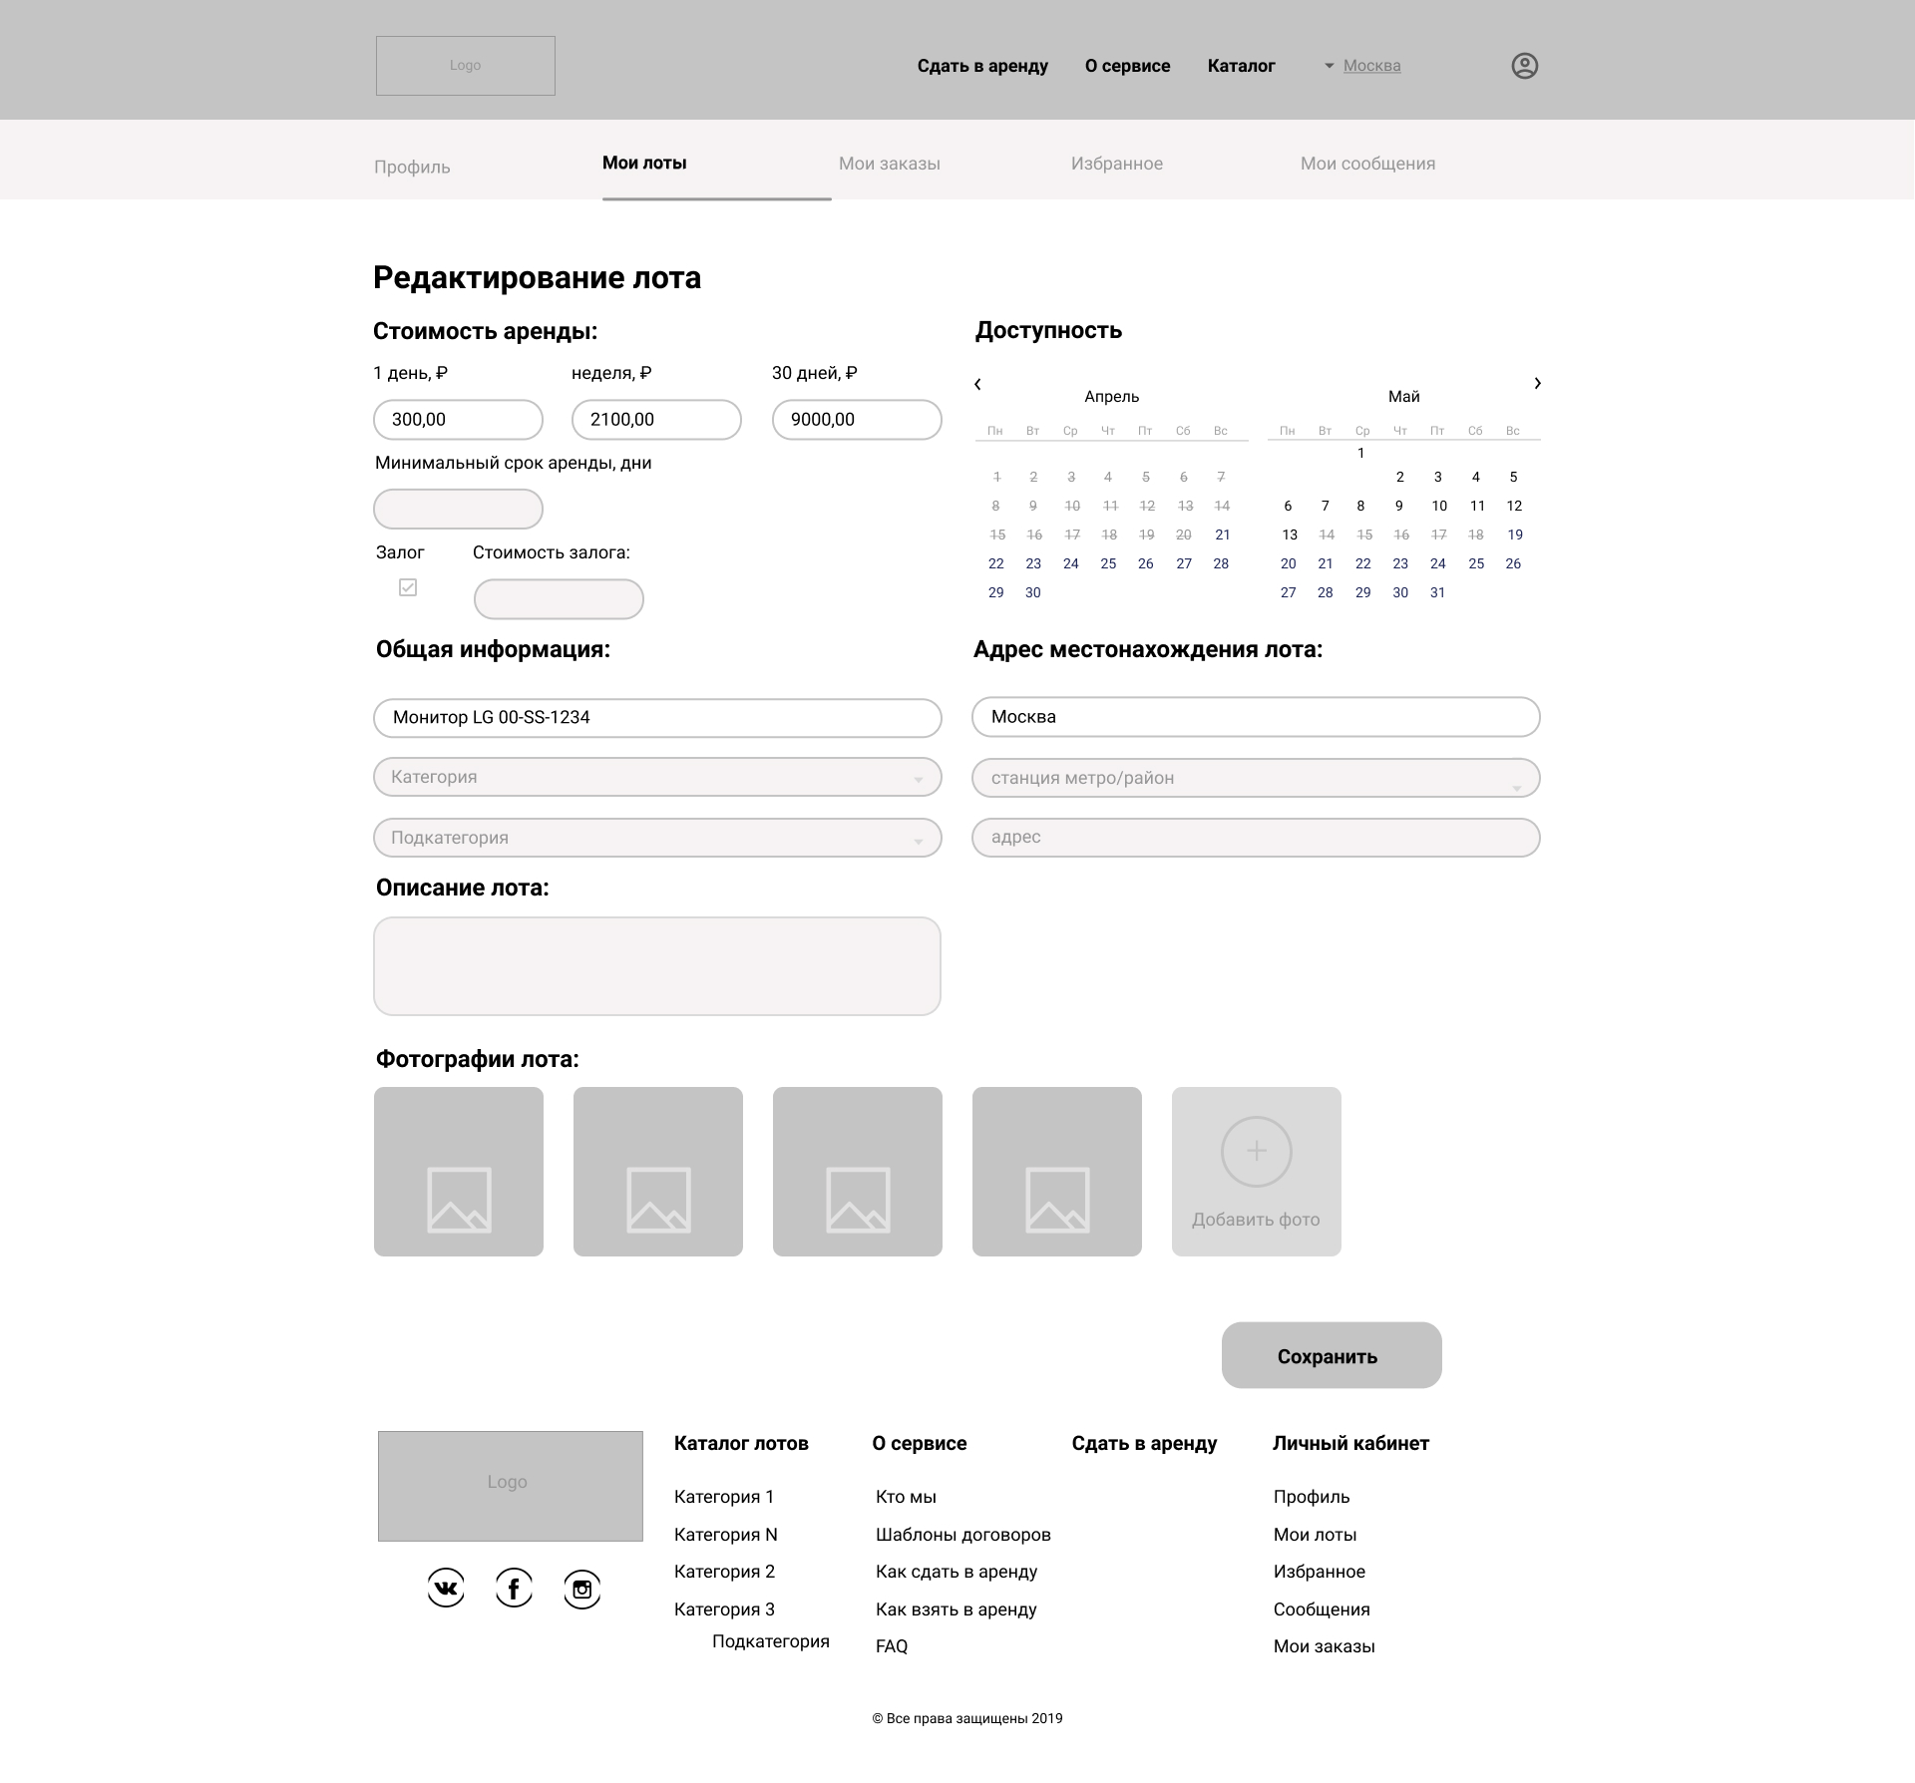Open the Шаблоны договоров footer link
This screenshot has height=1783, width=1915.
[x=963, y=1535]
